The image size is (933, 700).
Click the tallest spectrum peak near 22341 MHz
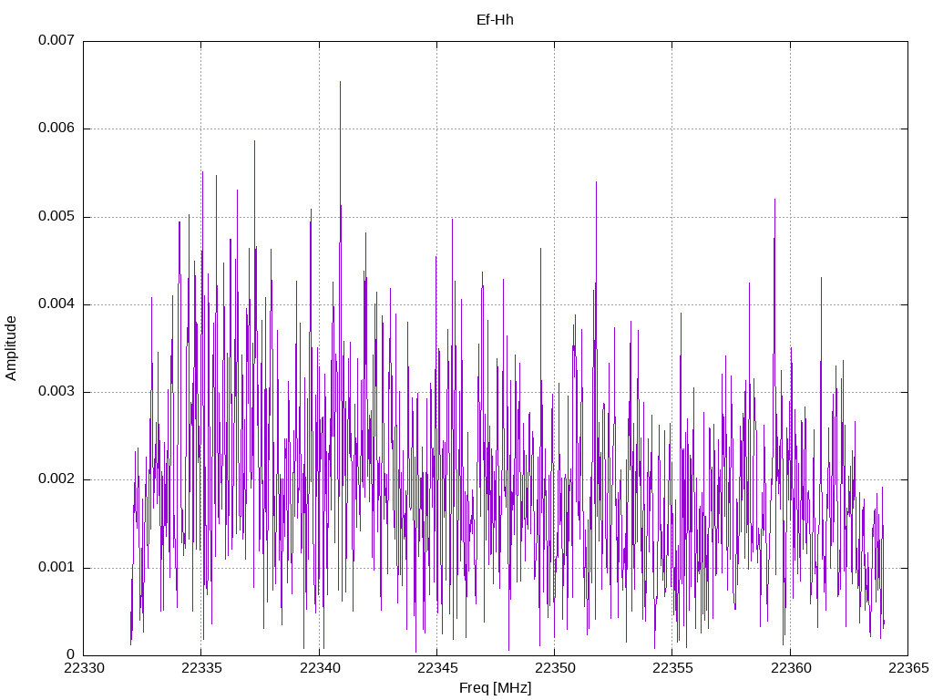tap(341, 82)
